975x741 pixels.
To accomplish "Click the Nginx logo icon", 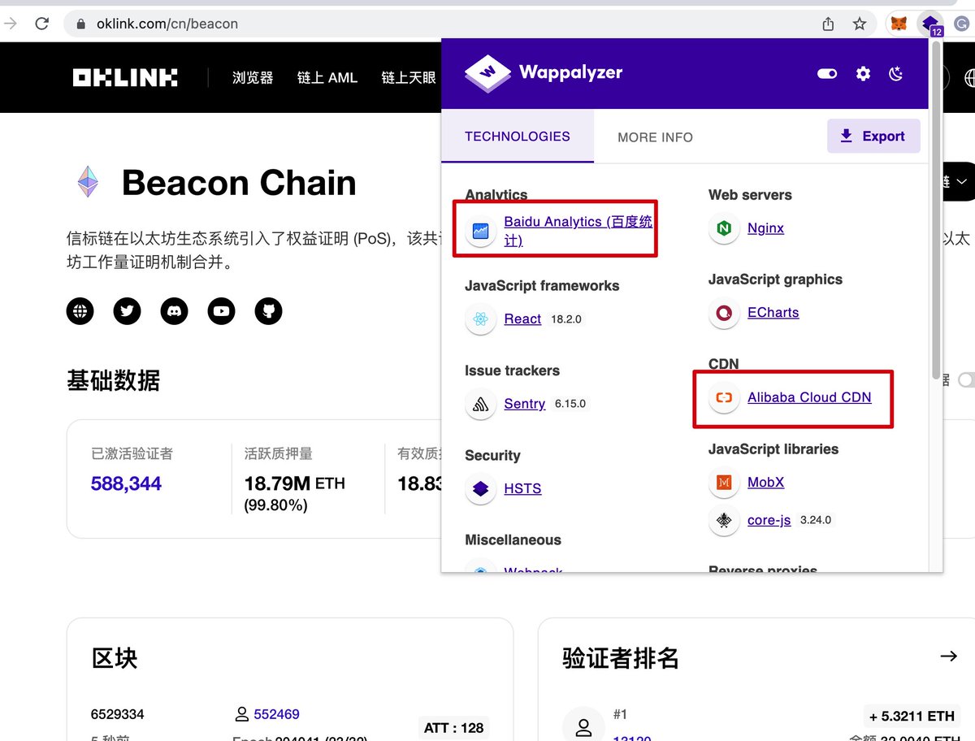I will tap(724, 228).
